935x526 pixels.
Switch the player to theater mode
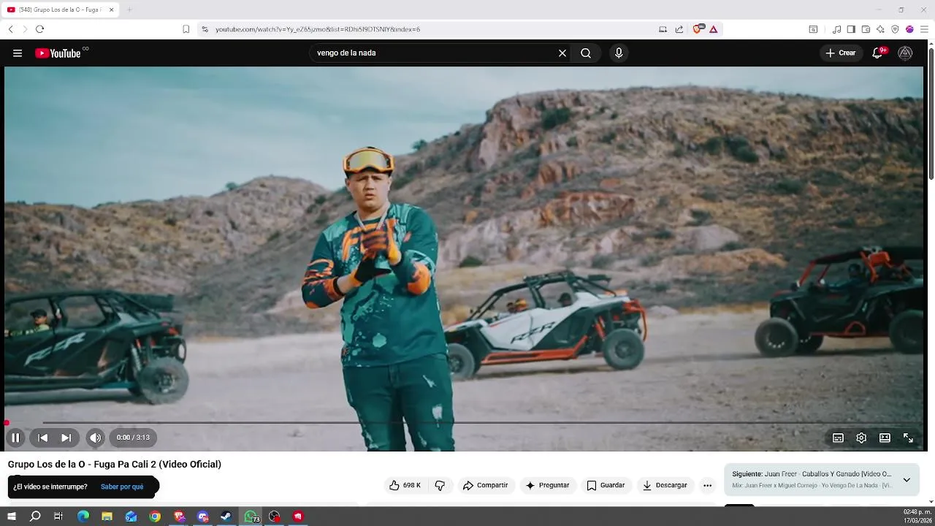(885, 438)
